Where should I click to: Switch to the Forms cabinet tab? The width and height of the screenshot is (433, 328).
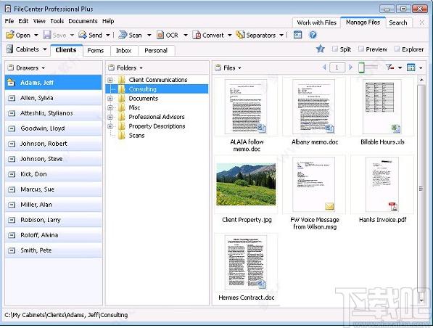click(96, 51)
